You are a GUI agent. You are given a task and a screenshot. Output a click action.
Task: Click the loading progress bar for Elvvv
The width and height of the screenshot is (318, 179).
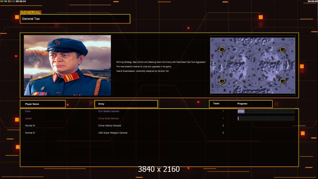[266, 111]
